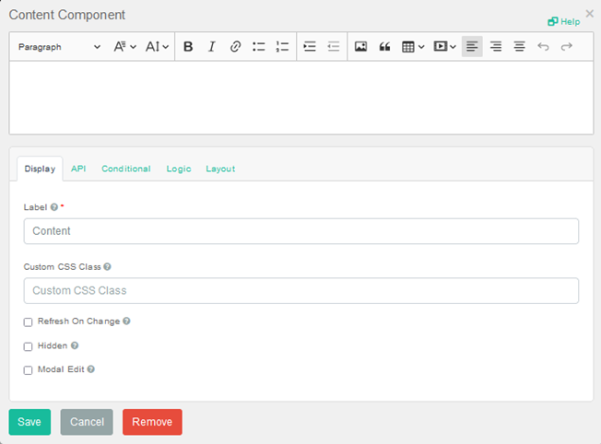Enable the Modal Edit checkbox
The image size is (601, 444).
point(28,370)
